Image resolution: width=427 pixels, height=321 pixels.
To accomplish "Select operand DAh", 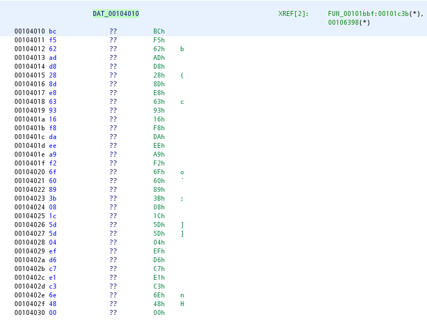I will click(x=159, y=137).
